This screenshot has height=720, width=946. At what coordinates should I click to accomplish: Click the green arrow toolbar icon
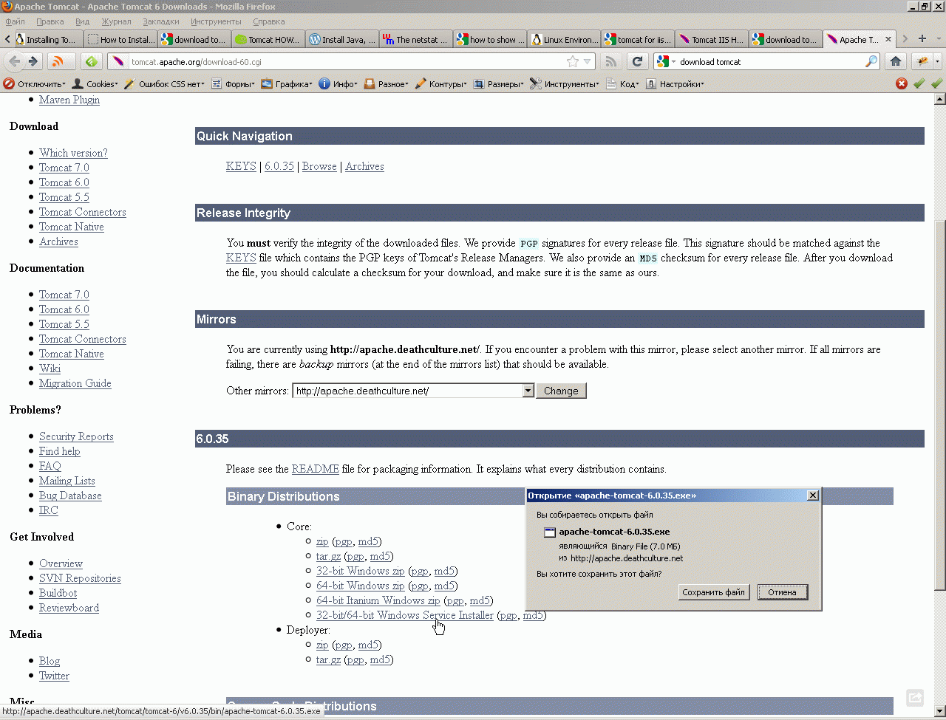point(92,61)
